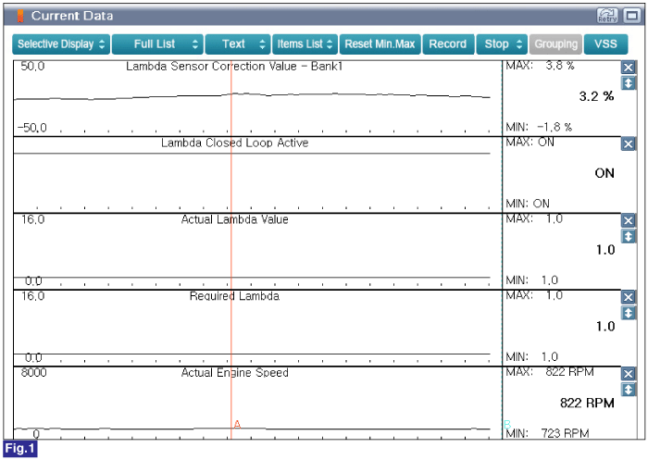Click expand arrows icon for Actual Engine Speed

629,390
